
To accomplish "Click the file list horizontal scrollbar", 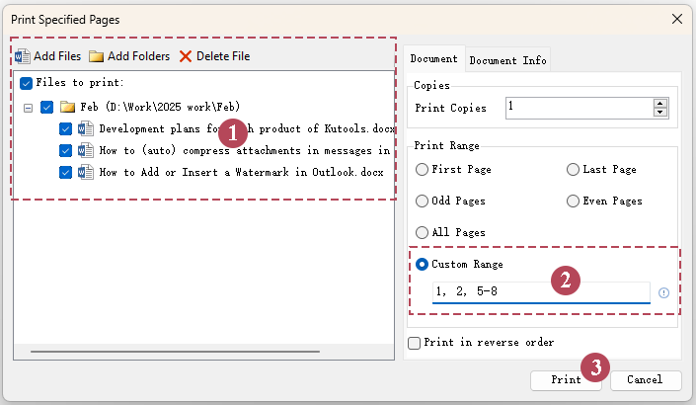I will [x=175, y=352].
